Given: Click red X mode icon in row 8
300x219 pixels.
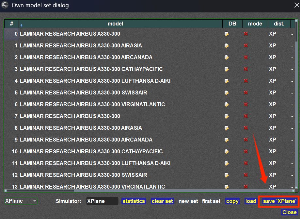Looking at the screenshot, I should 246,128.
